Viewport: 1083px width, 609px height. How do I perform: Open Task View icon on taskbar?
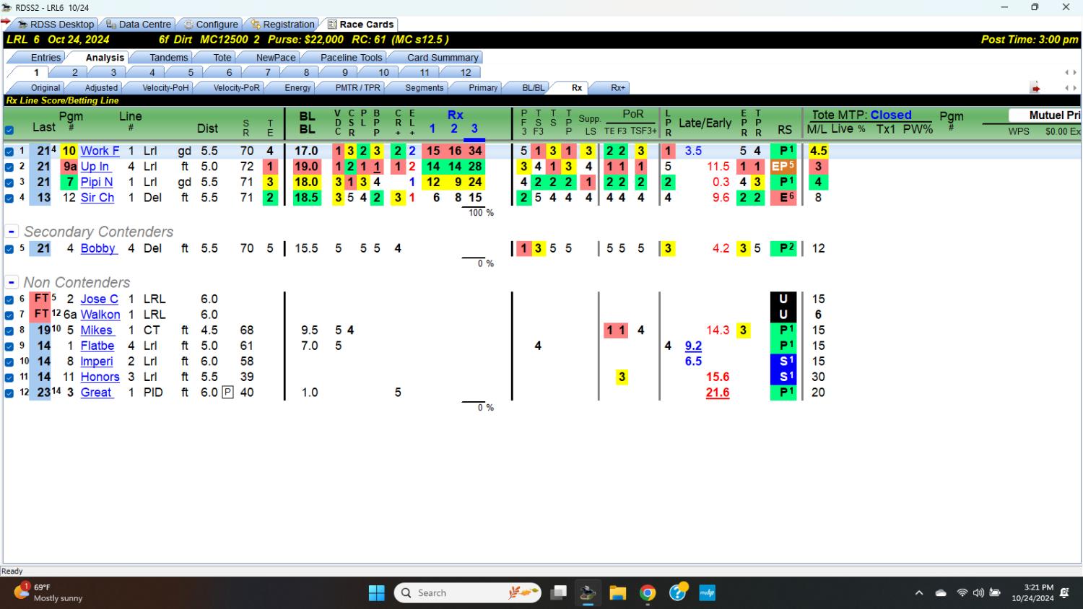(x=558, y=592)
